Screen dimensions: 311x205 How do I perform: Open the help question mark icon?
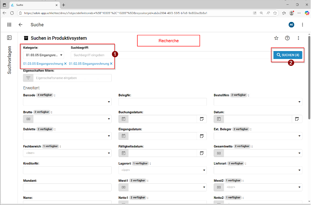[x=287, y=38]
